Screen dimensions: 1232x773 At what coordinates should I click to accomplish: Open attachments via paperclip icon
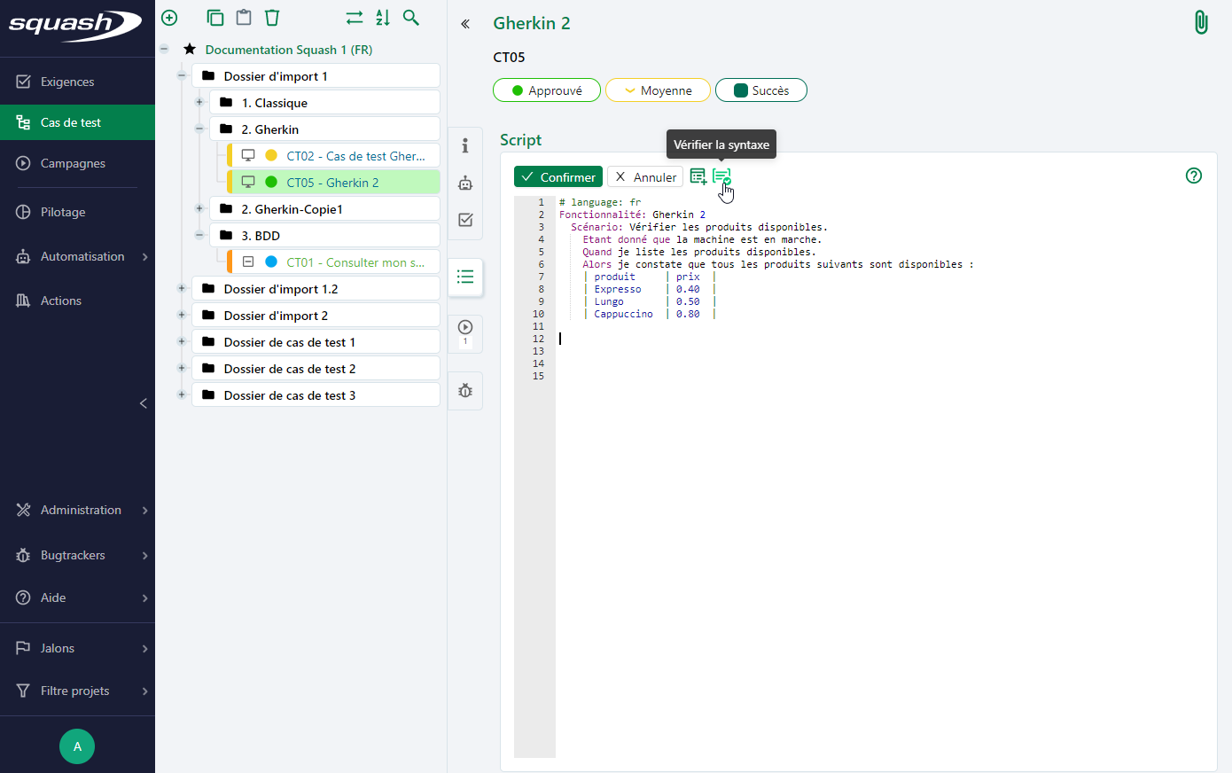pos(1201,22)
